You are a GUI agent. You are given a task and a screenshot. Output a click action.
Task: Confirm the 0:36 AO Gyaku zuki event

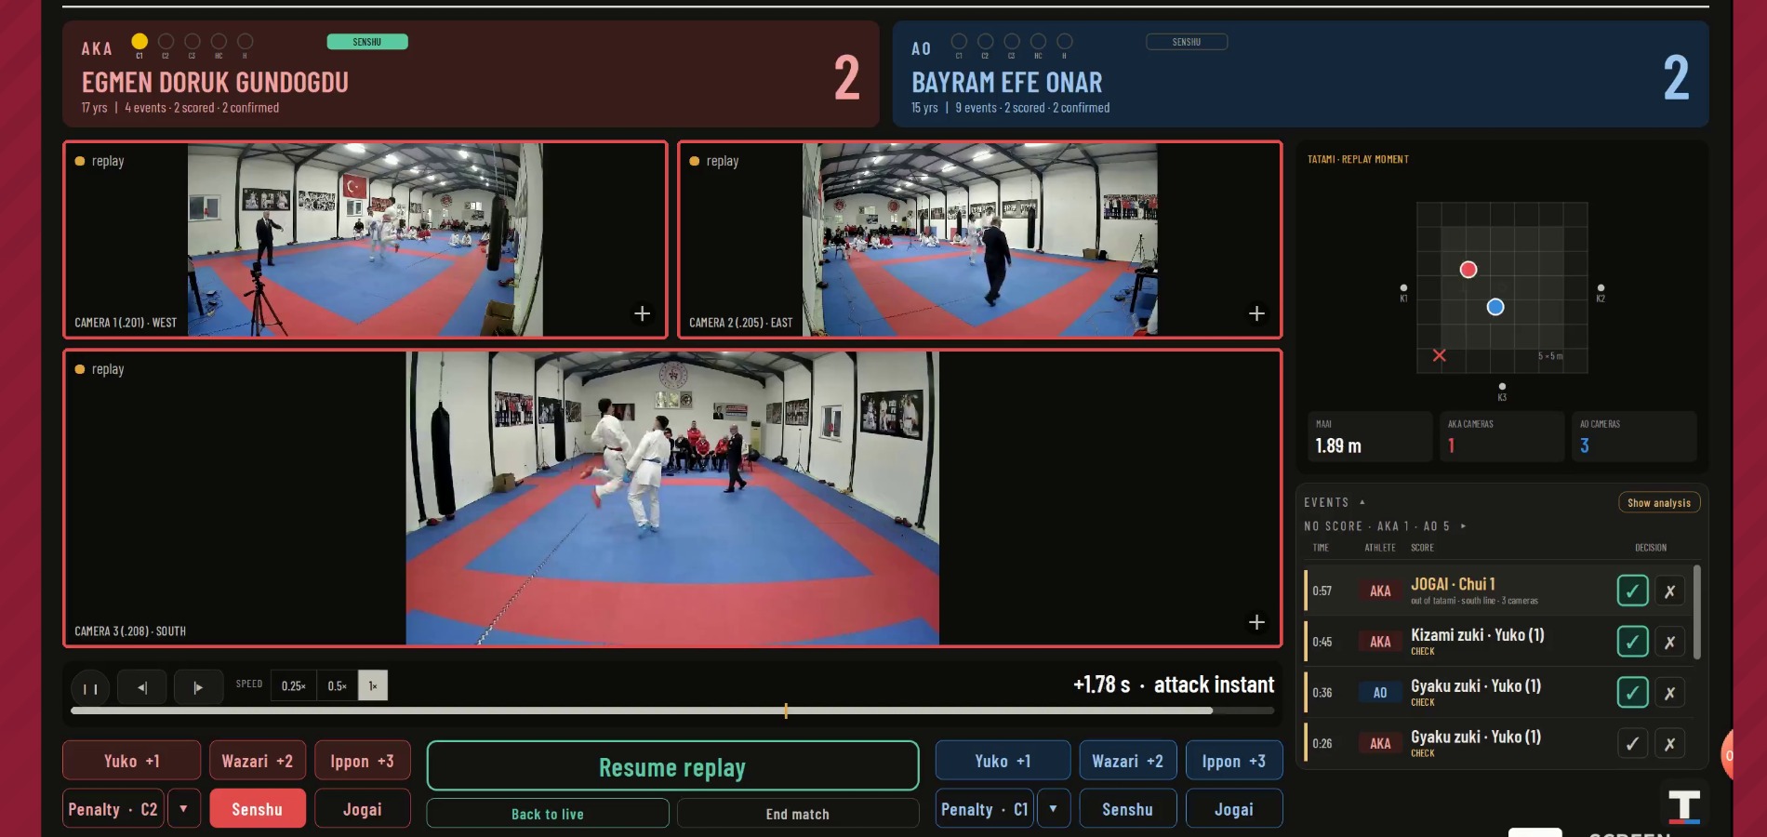(1632, 693)
